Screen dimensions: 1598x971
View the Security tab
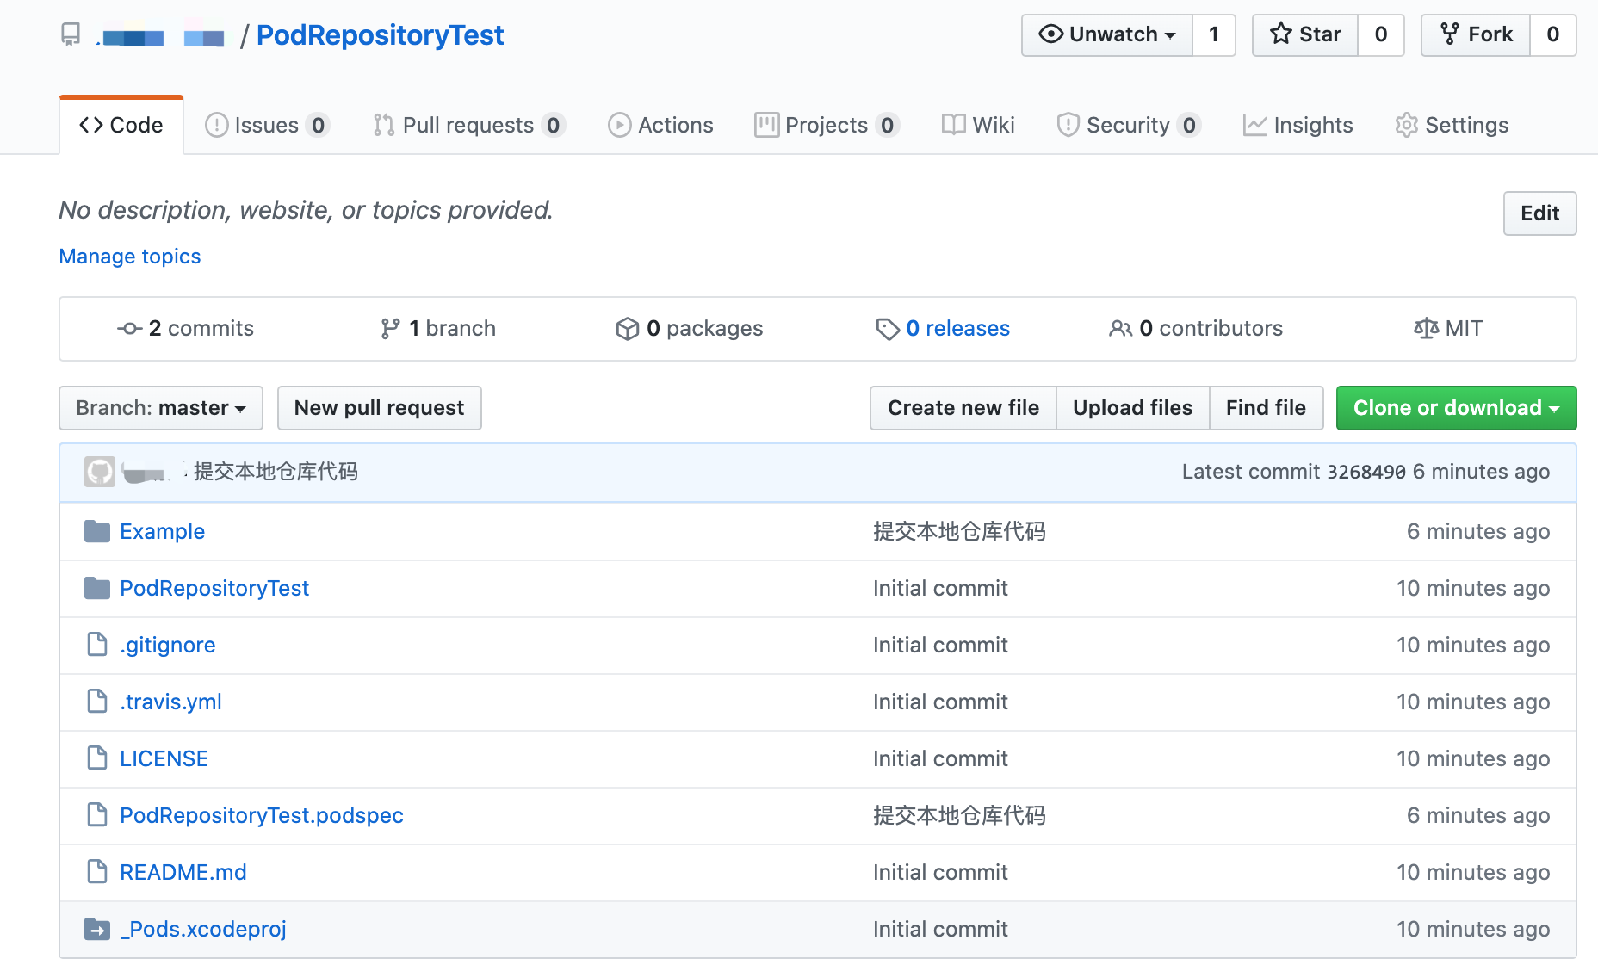(1128, 126)
